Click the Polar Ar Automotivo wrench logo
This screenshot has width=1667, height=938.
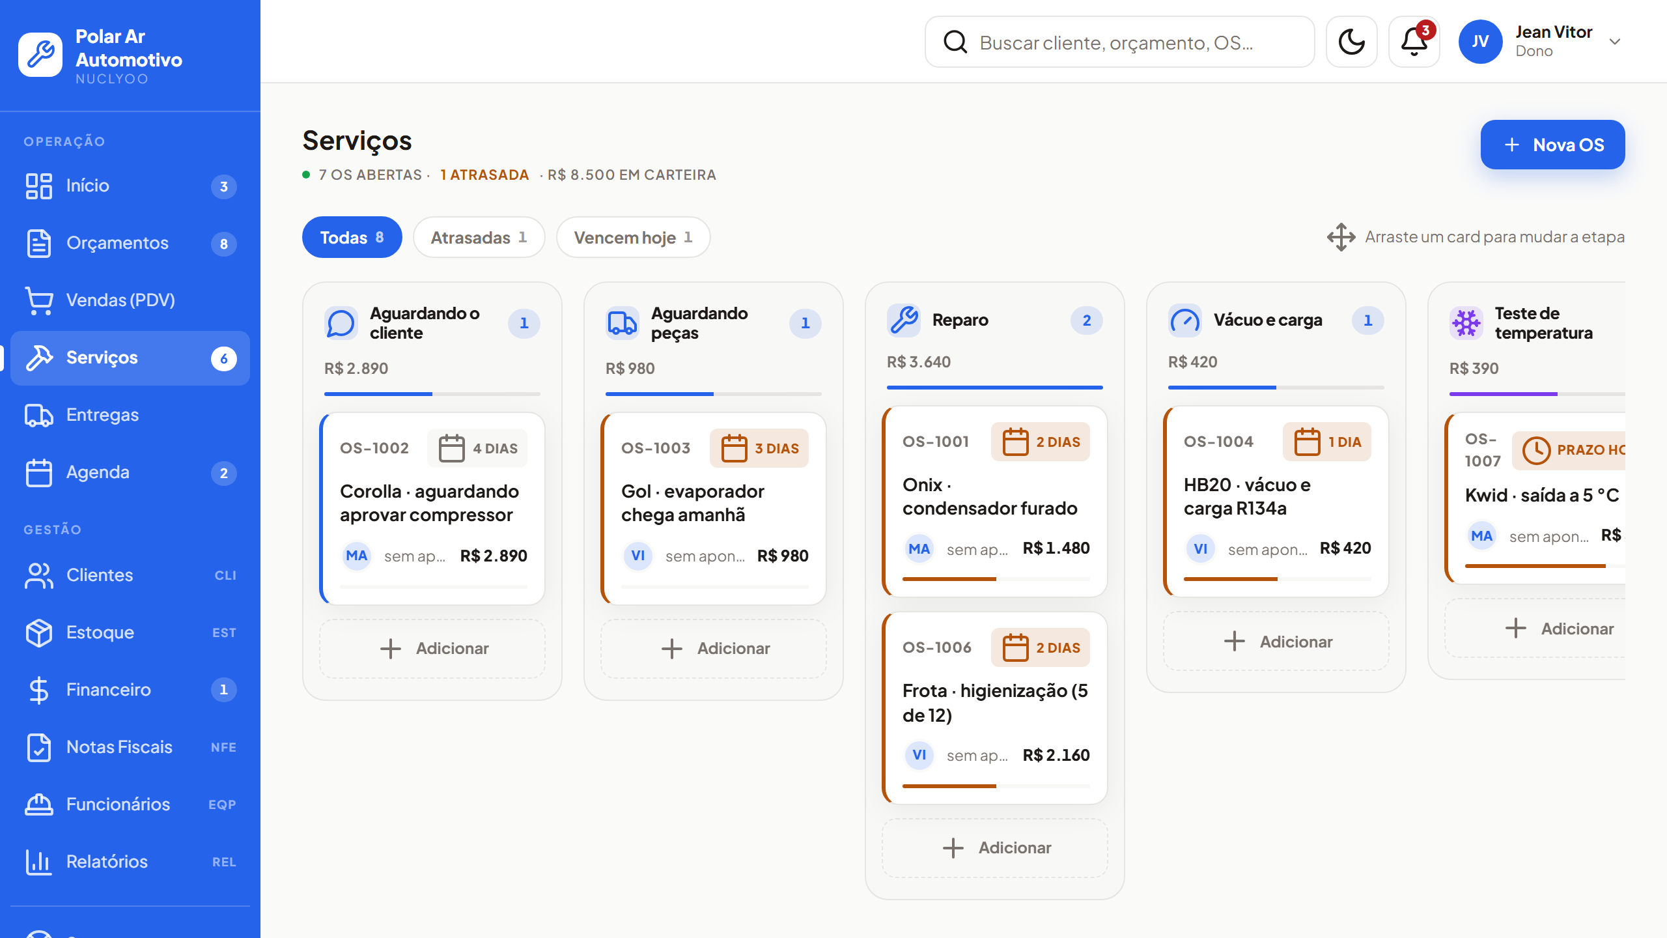(x=40, y=55)
